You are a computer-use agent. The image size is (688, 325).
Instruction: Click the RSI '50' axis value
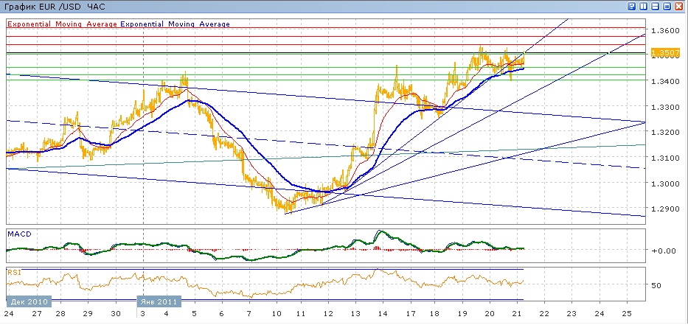pos(656,285)
